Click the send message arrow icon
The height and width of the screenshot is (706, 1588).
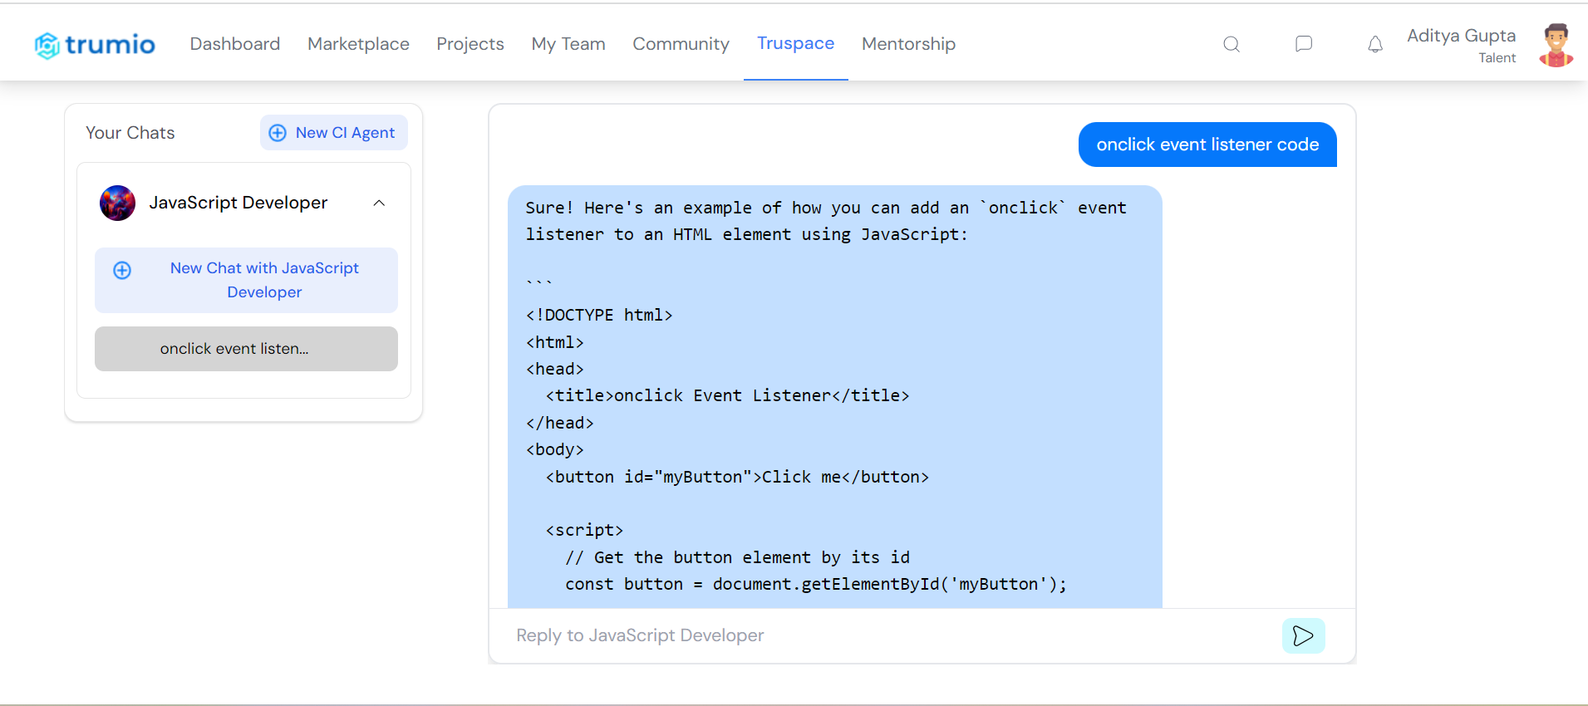pos(1303,636)
